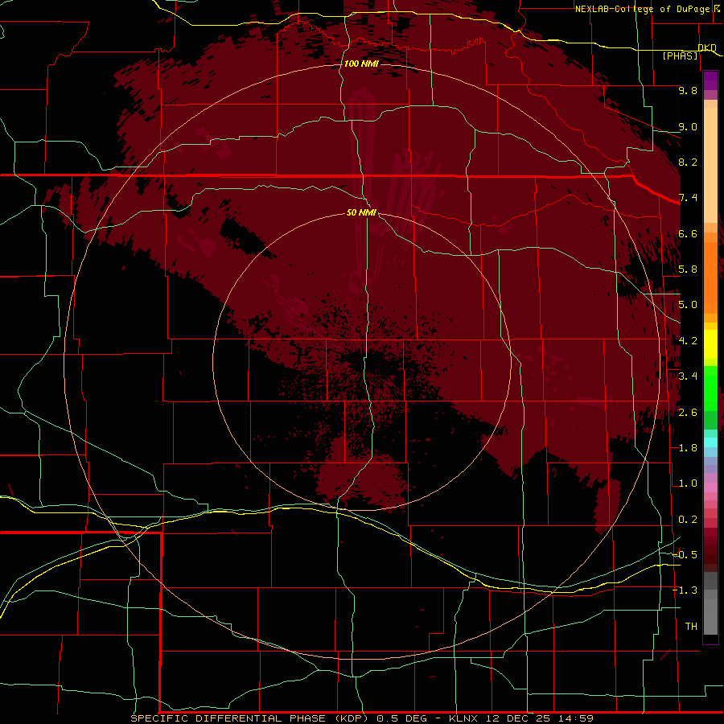Click the 4.2 color scale value
Viewport: 724px width, 724px height.
(x=688, y=341)
